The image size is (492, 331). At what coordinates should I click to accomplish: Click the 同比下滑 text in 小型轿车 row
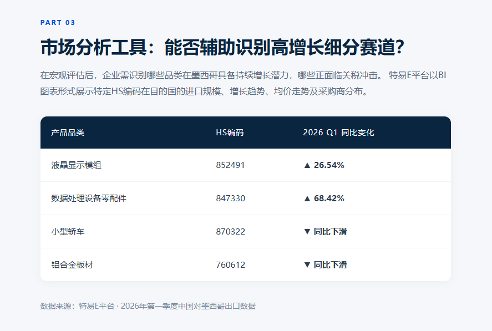coord(331,232)
